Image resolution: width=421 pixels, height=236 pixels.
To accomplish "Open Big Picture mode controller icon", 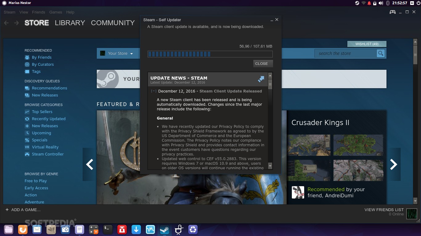I will 392,12.
